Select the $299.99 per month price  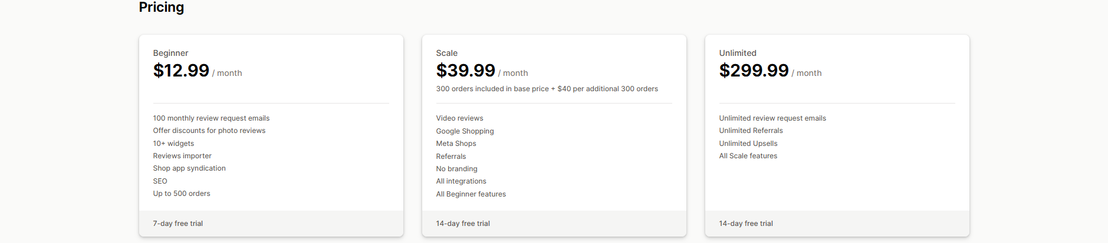click(754, 71)
